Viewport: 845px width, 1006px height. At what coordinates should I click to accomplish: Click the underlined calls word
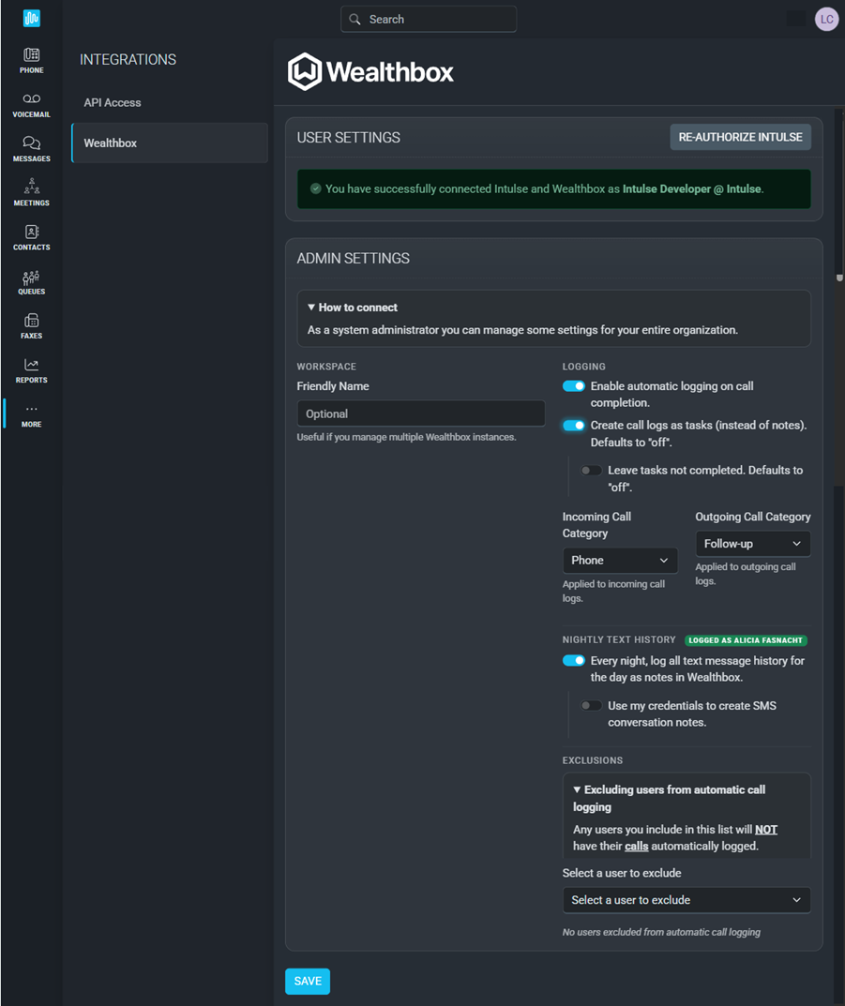pyautogui.click(x=637, y=847)
